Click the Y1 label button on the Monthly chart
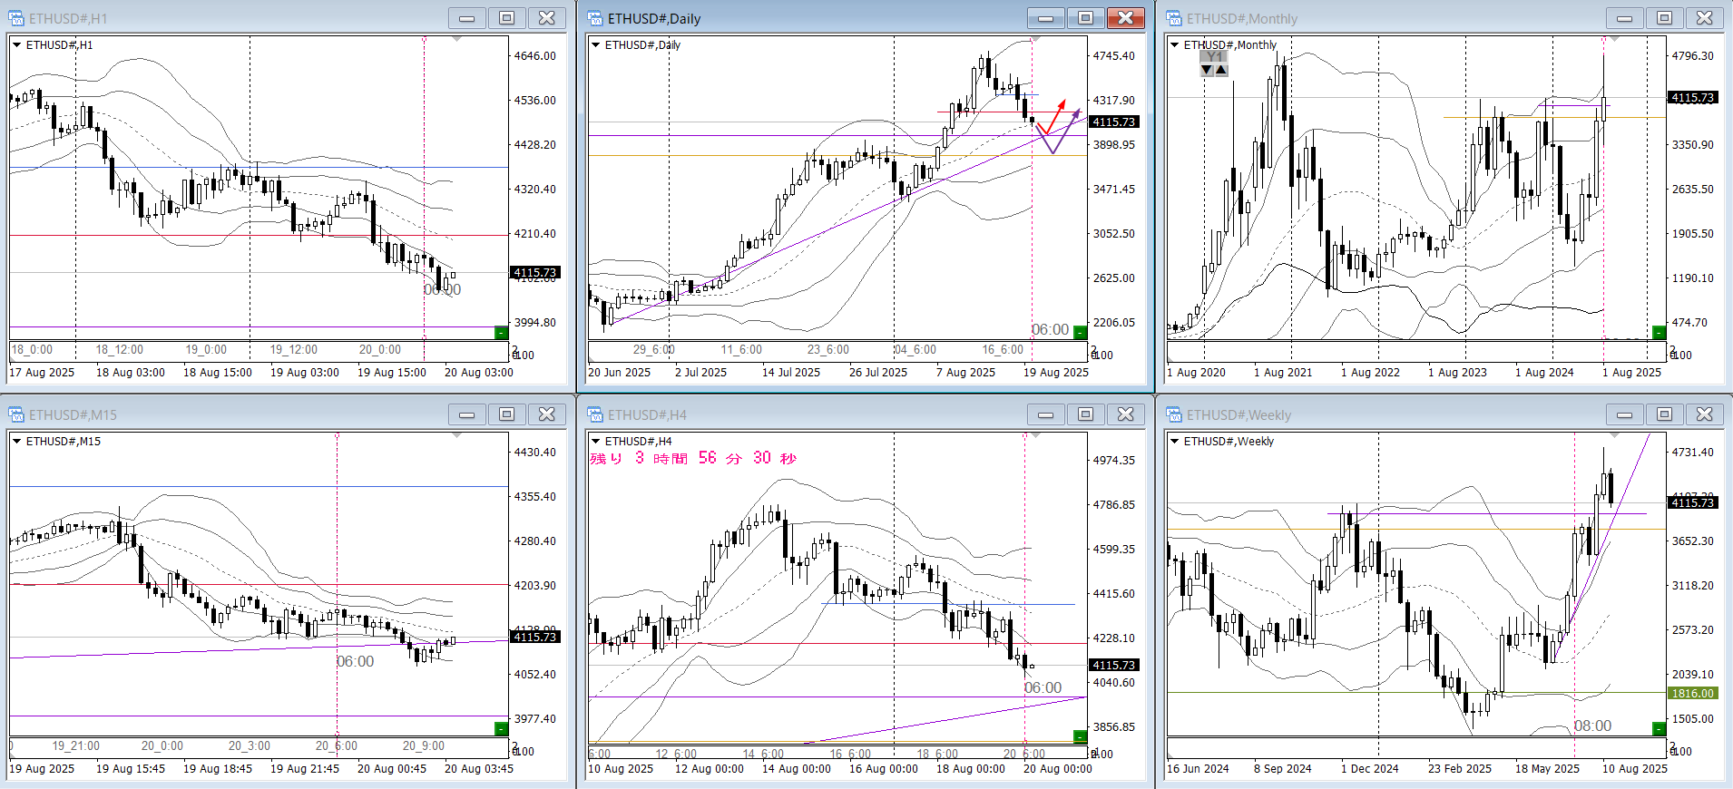Viewport: 1733px width, 789px height. click(x=1214, y=56)
